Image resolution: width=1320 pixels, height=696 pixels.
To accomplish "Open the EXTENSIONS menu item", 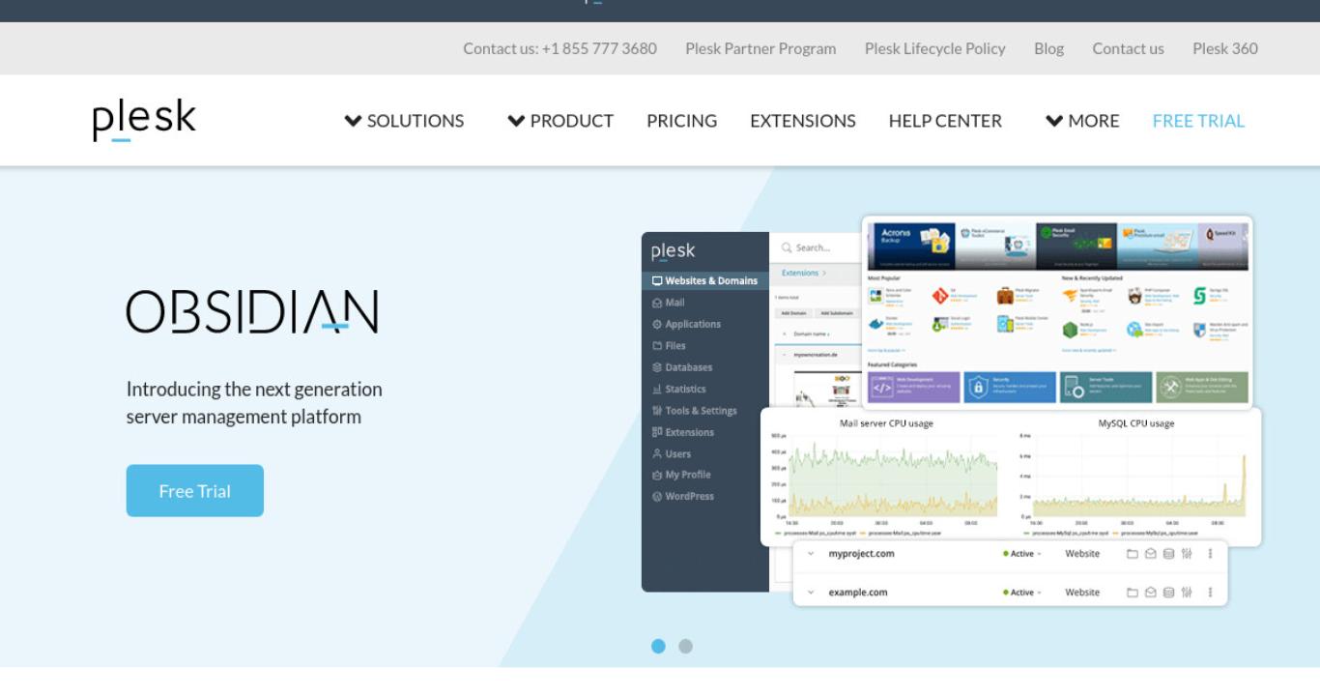I will [803, 121].
